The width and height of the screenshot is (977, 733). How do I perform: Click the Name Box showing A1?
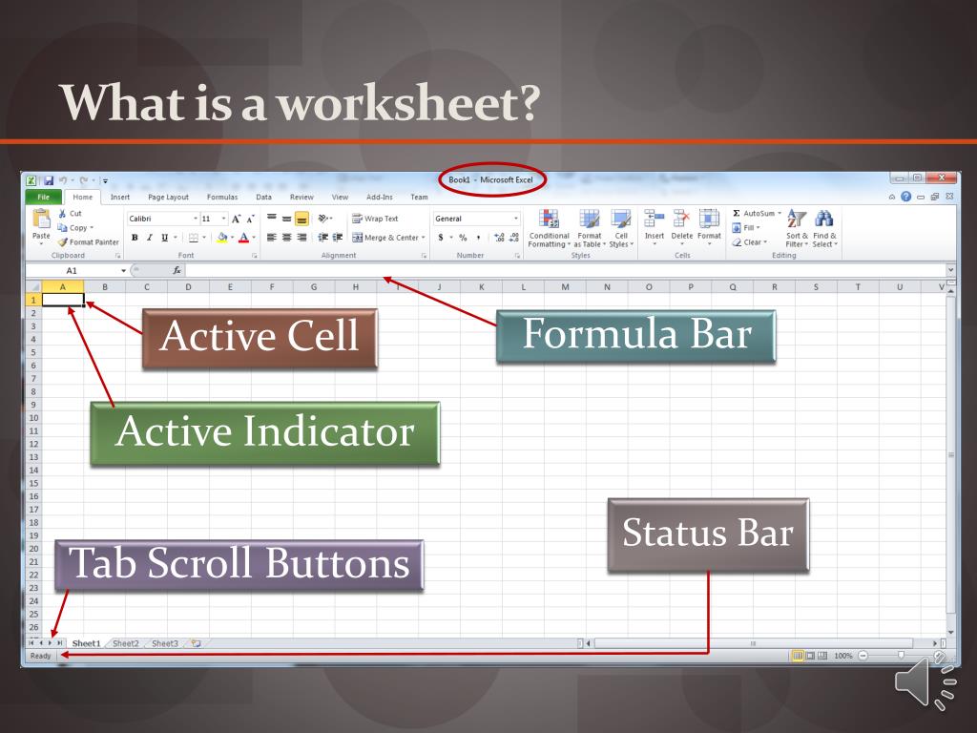72,270
